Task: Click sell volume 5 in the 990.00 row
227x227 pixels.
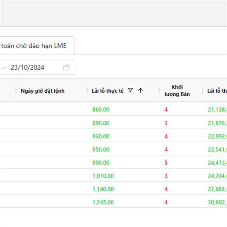Action: 166,163
